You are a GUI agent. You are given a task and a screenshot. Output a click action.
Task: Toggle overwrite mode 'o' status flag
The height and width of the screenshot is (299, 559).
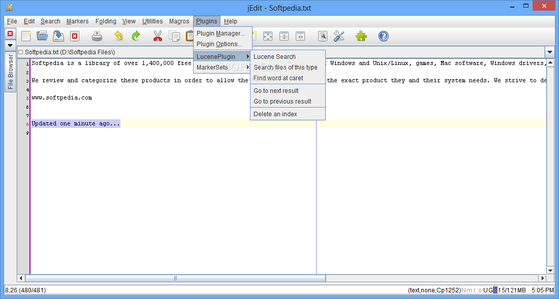(480, 290)
